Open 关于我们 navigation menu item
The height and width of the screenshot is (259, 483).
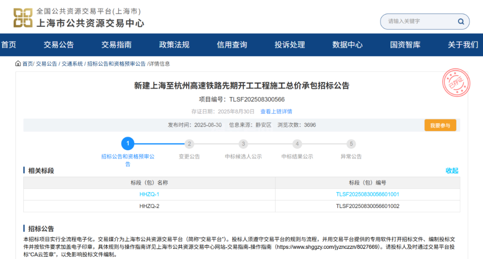[463, 45]
